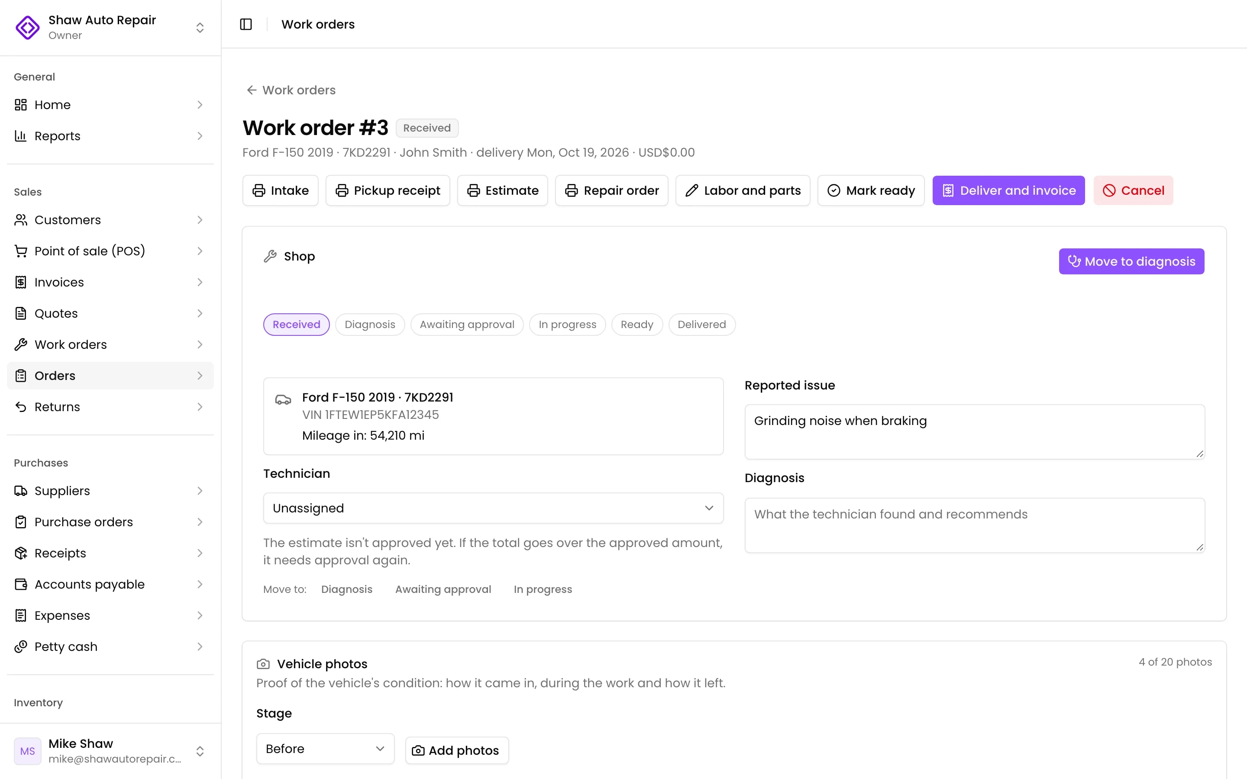Click the Point of sale cart icon
Viewport: 1247px width, 779px height.
point(21,251)
